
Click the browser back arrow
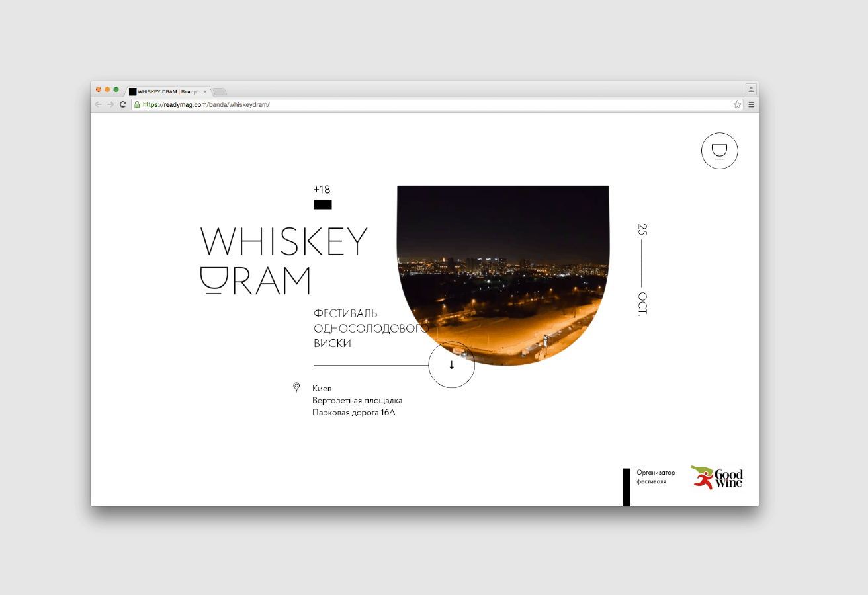(99, 104)
